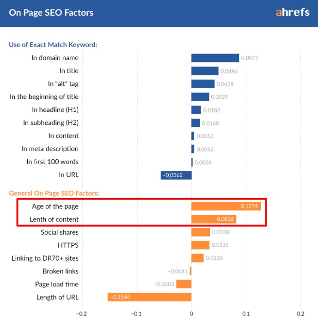
Task: Click the 'Age of the page' label
Action: (55, 207)
